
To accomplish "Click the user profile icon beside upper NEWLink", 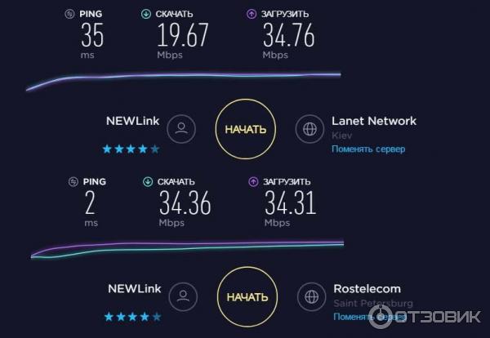I will [x=181, y=129].
